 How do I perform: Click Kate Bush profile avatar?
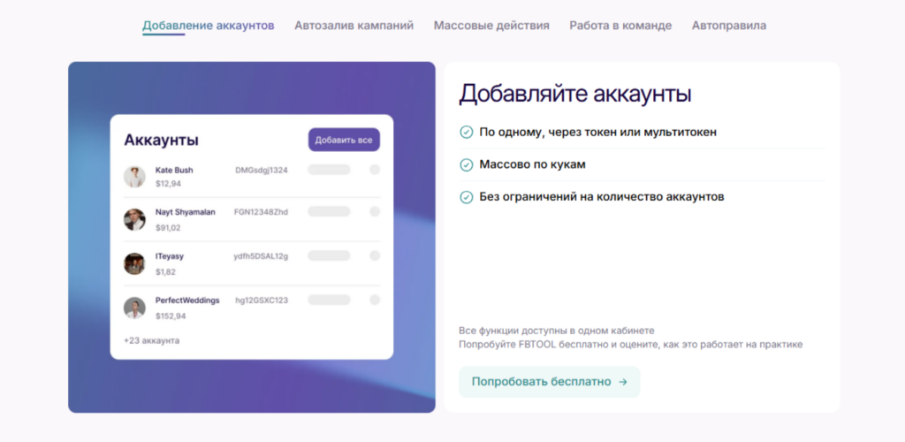tap(134, 177)
